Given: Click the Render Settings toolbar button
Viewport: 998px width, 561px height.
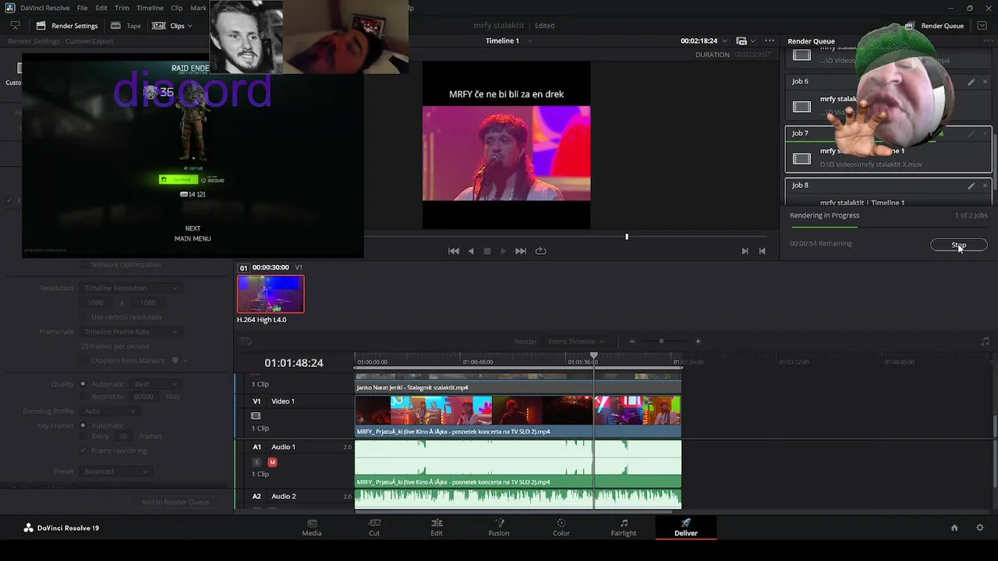Looking at the screenshot, I should 67,26.
